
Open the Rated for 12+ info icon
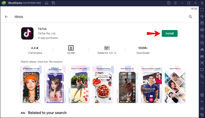tap(115, 53)
